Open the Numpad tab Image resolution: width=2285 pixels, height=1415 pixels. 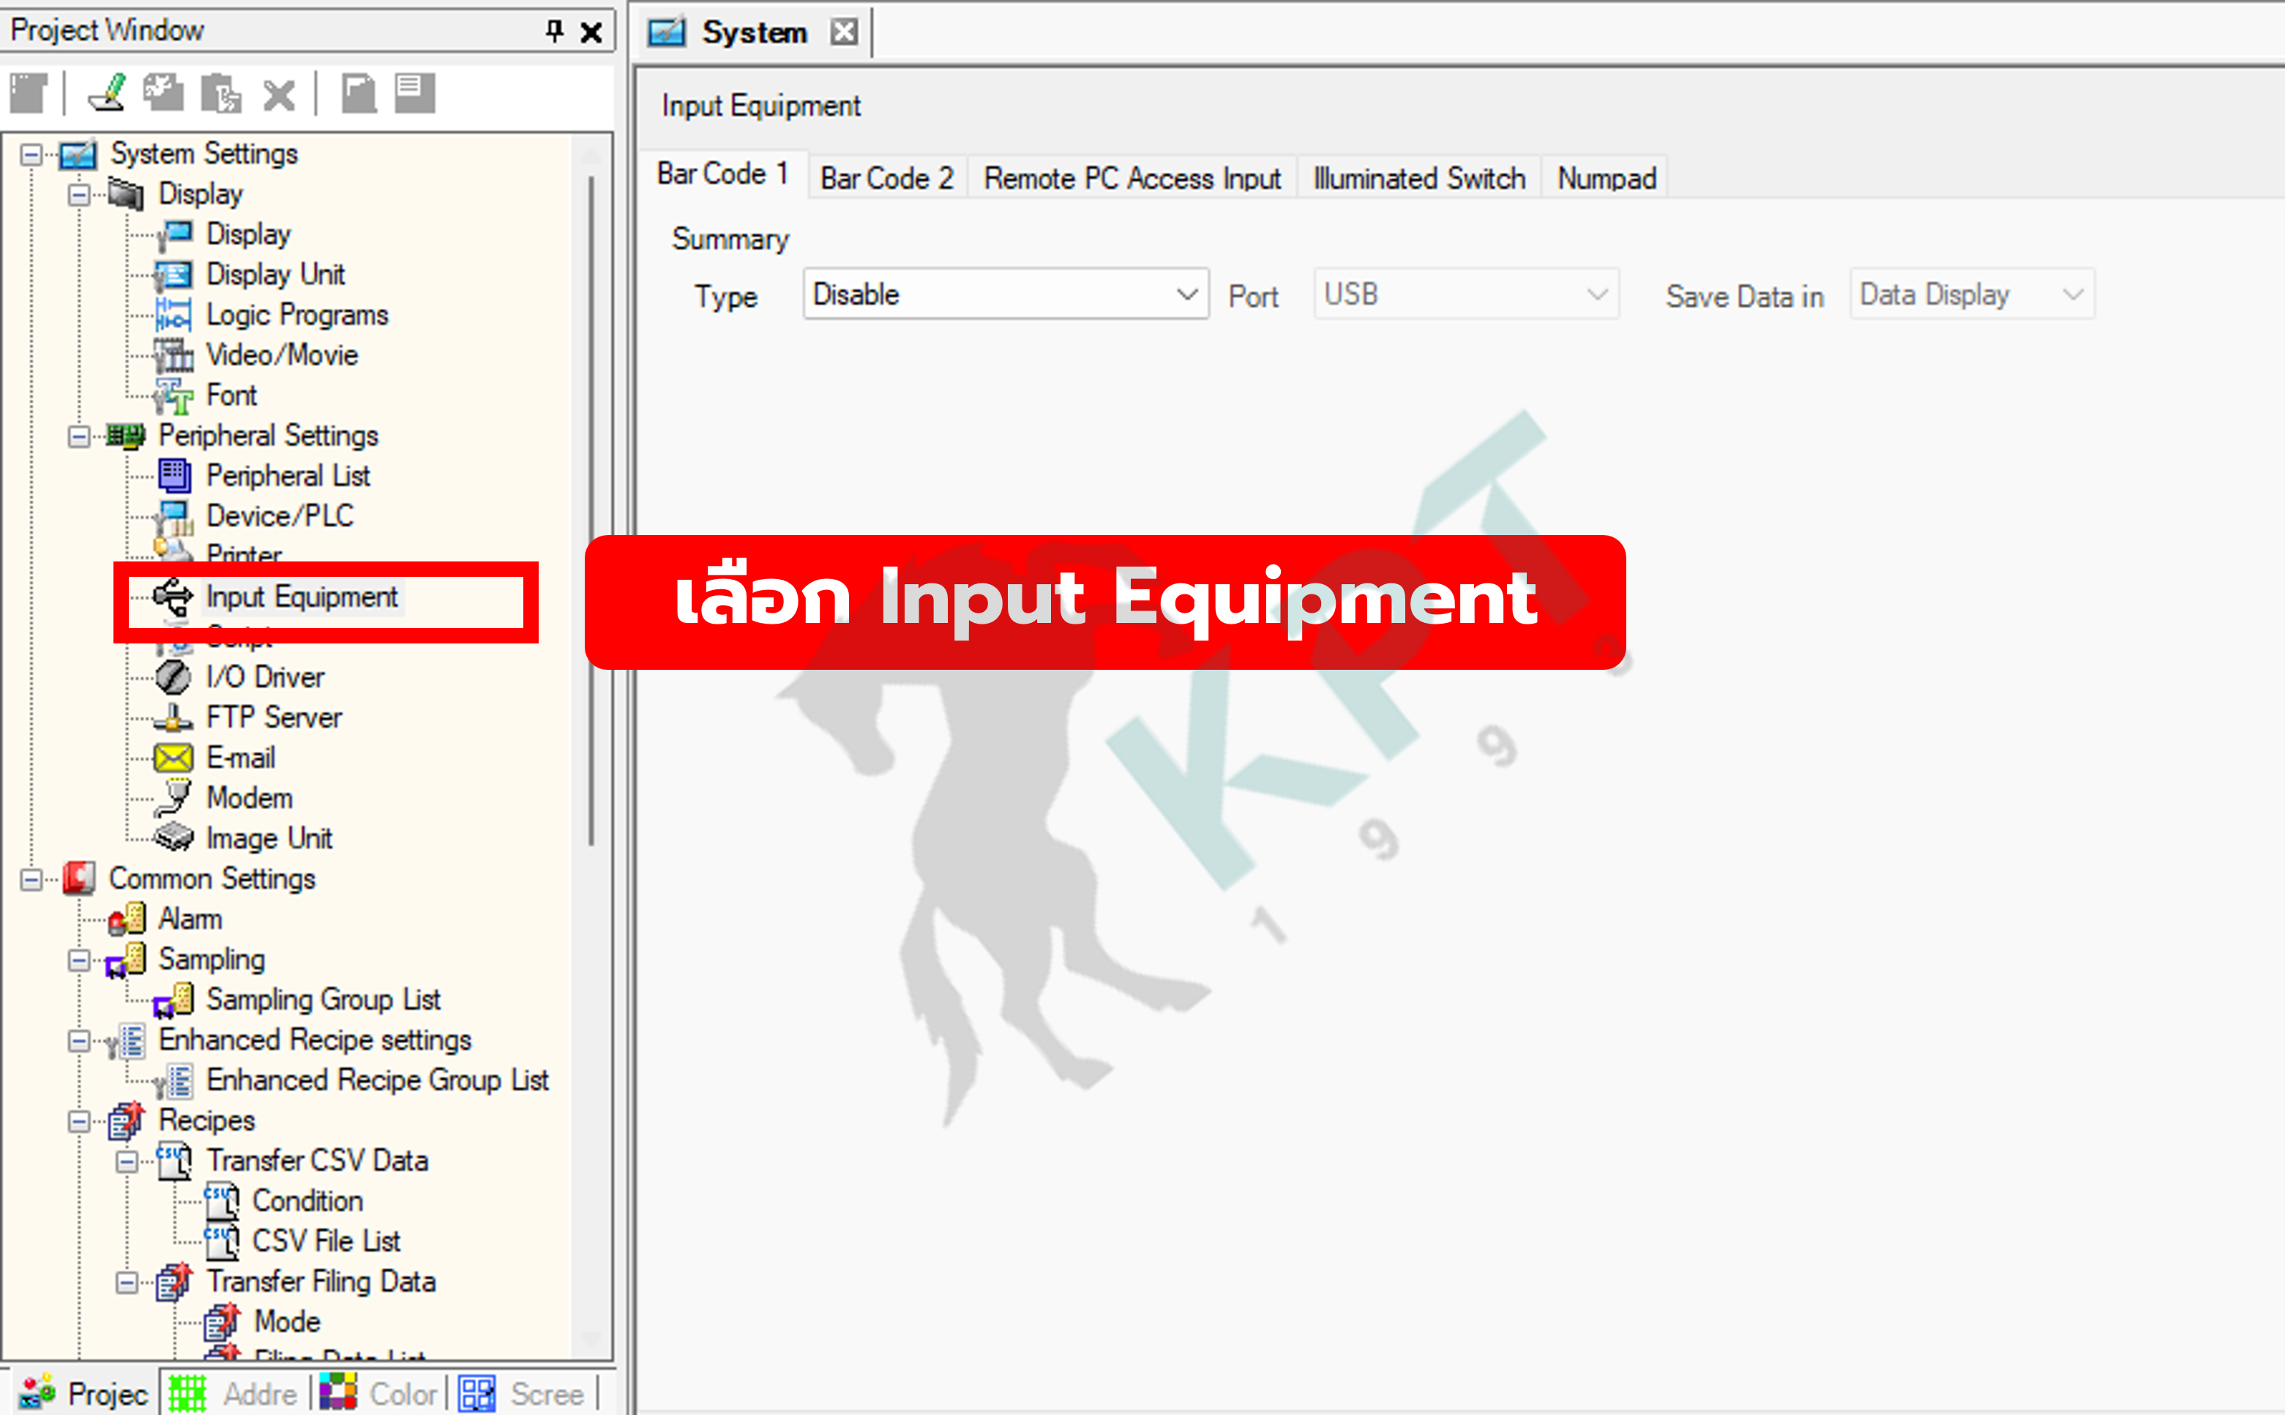coord(1607,178)
